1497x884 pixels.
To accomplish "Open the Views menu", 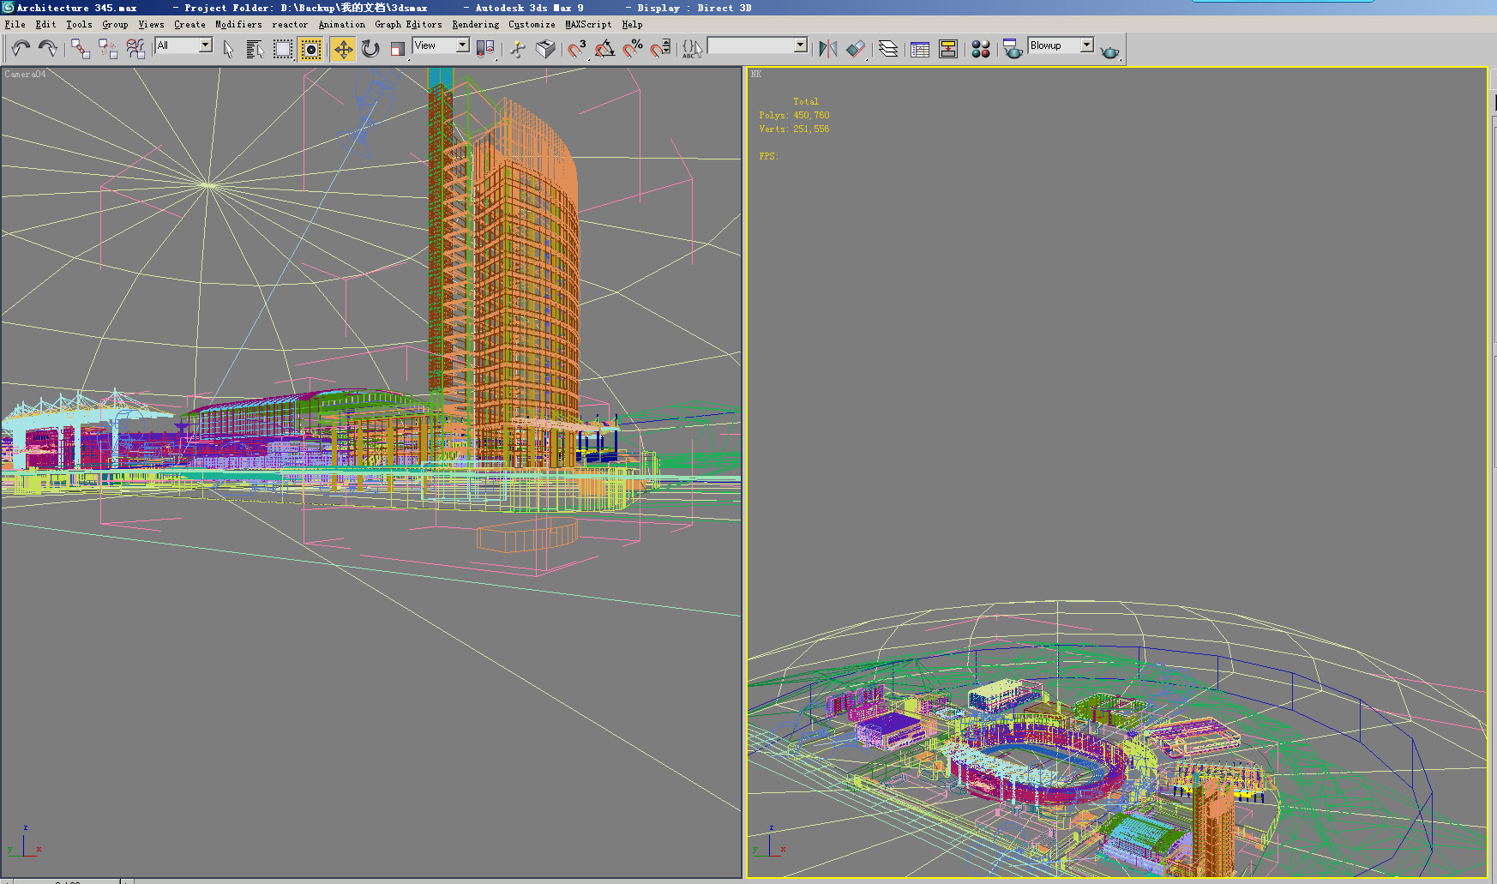I will pyautogui.click(x=151, y=25).
